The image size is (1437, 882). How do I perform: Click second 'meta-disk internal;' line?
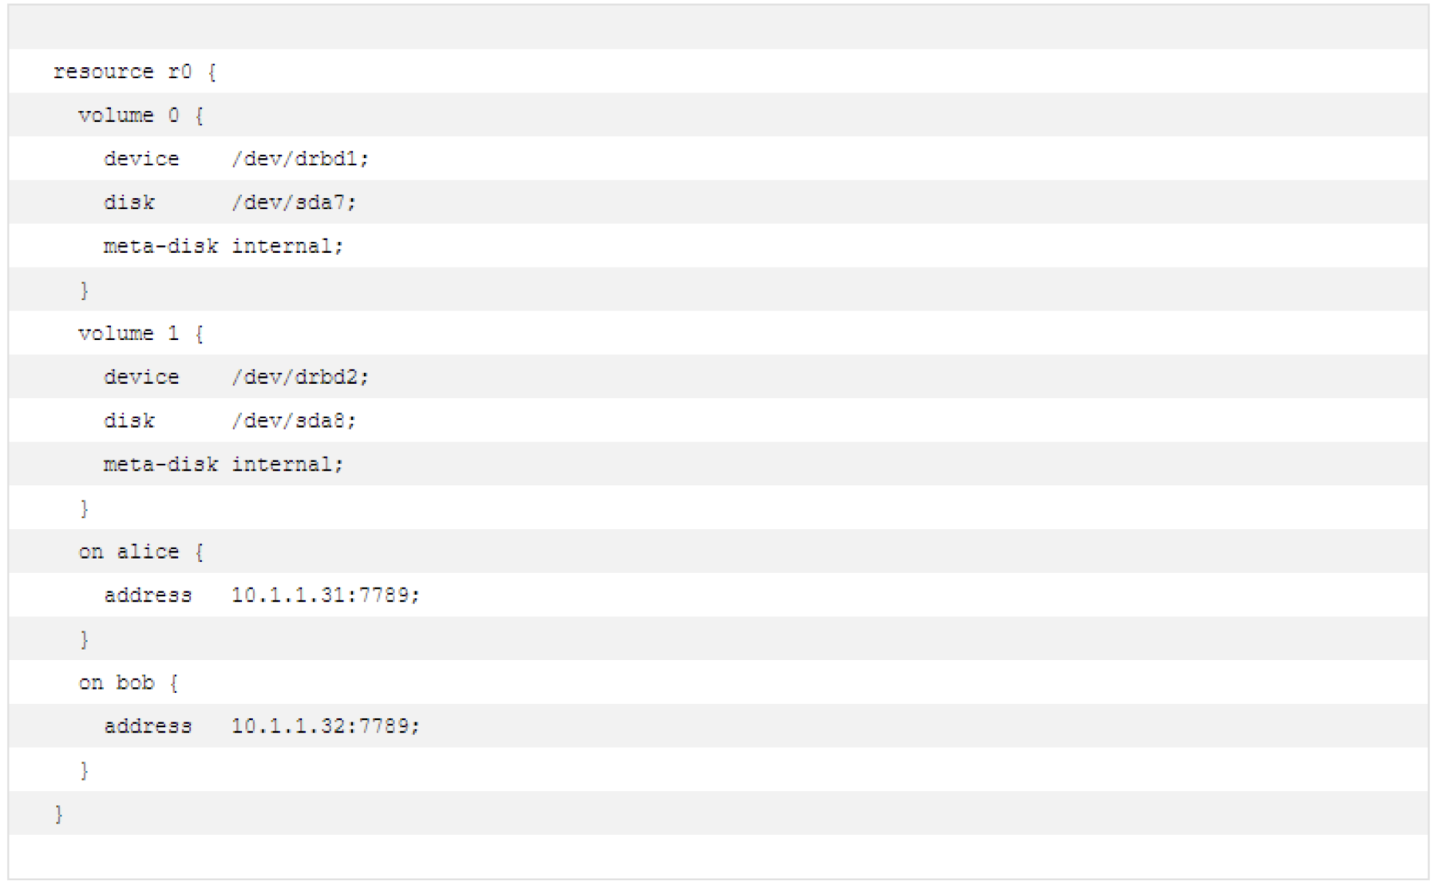pos(224,464)
